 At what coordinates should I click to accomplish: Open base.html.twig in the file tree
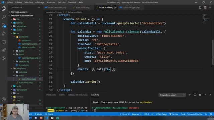[26, 83]
